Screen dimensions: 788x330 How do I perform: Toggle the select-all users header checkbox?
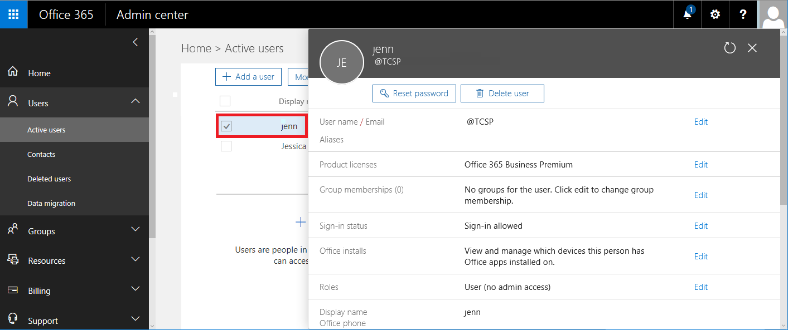[x=225, y=101]
